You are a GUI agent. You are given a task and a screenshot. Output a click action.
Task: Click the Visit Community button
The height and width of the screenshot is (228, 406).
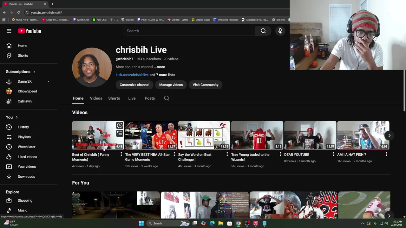[206, 85]
